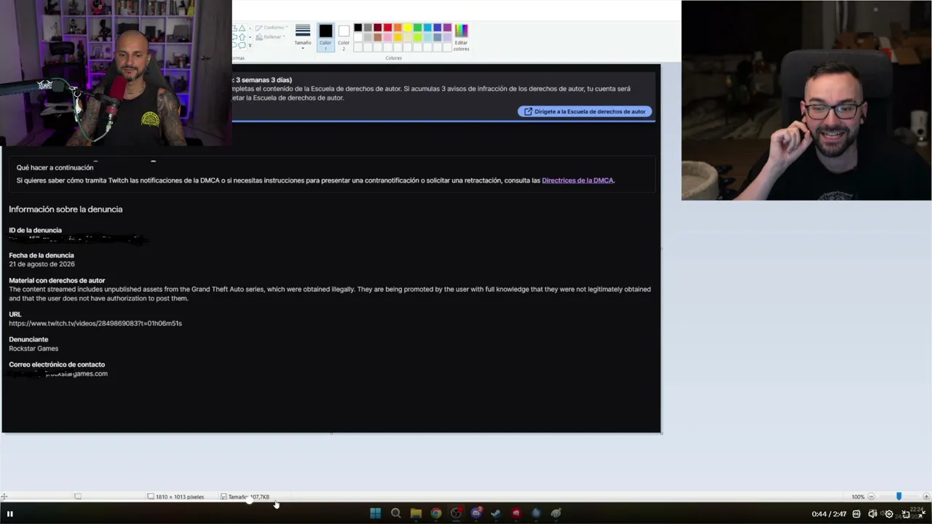Select the Color 1 foreground box
932x524 pixels.
tap(325, 36)
